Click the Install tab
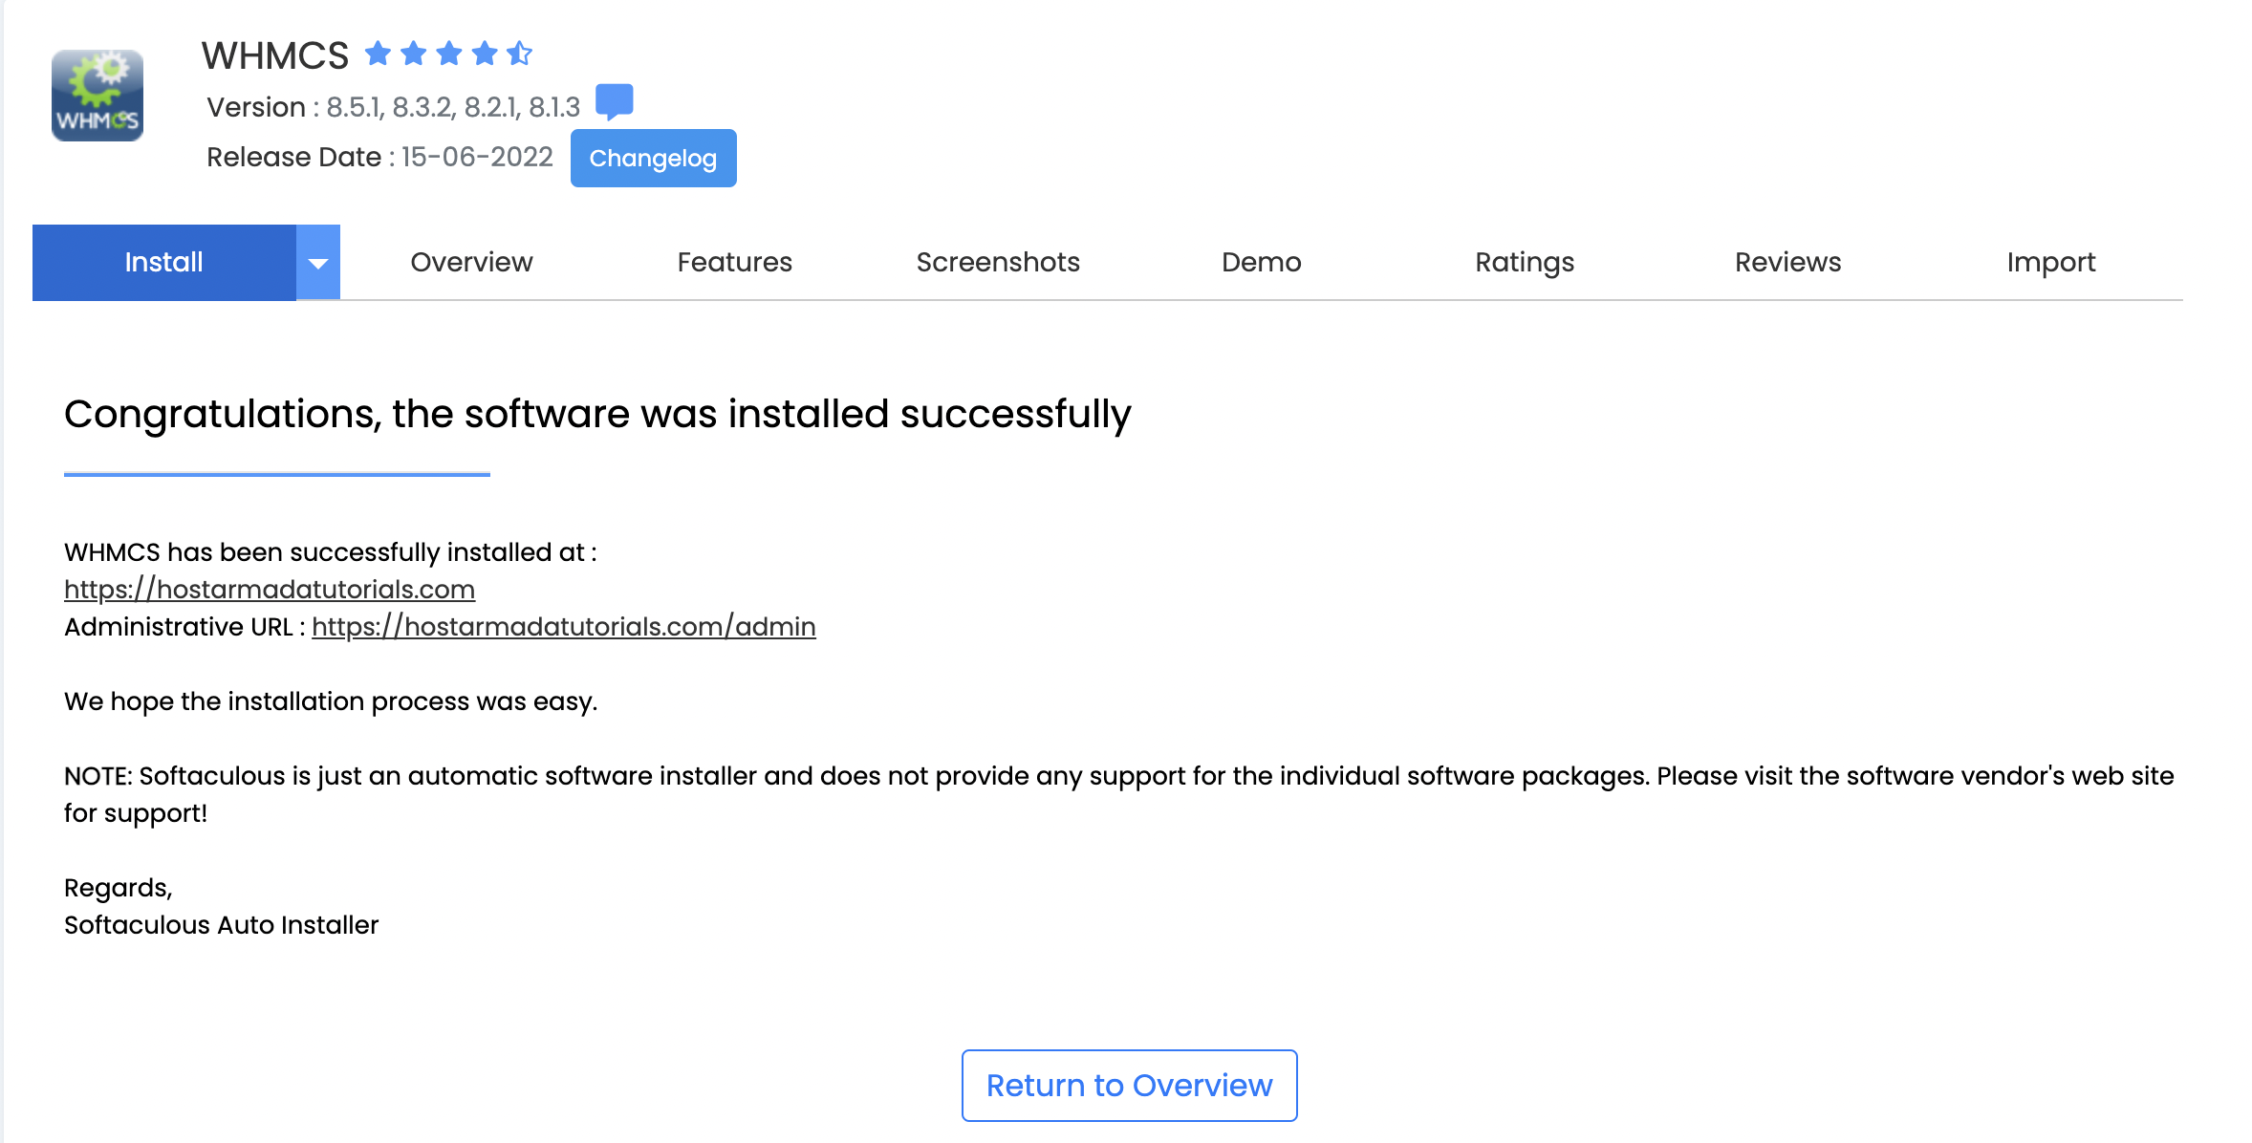This screenshot has height=1143, width=2252. click(x=163, y=262)
